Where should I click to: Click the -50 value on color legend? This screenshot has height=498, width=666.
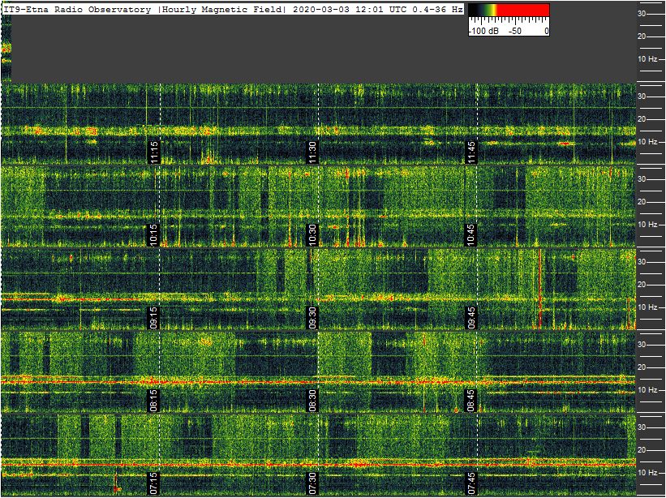[x=514, y=31]
